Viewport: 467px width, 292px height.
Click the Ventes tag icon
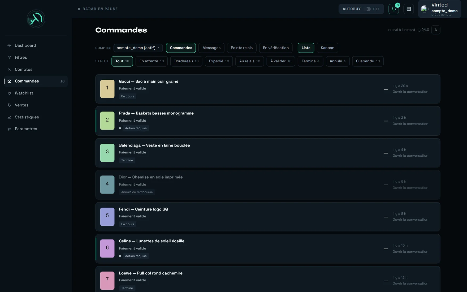(x=9, y=105)
